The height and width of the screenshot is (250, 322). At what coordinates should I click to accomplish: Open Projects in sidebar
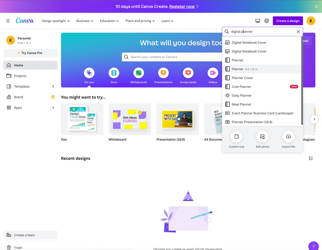31,76
